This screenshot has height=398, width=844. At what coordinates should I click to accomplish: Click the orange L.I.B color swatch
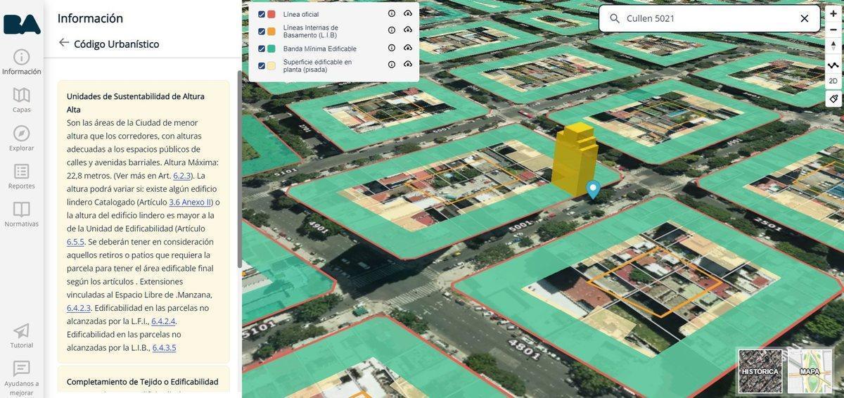coord(271,31)
